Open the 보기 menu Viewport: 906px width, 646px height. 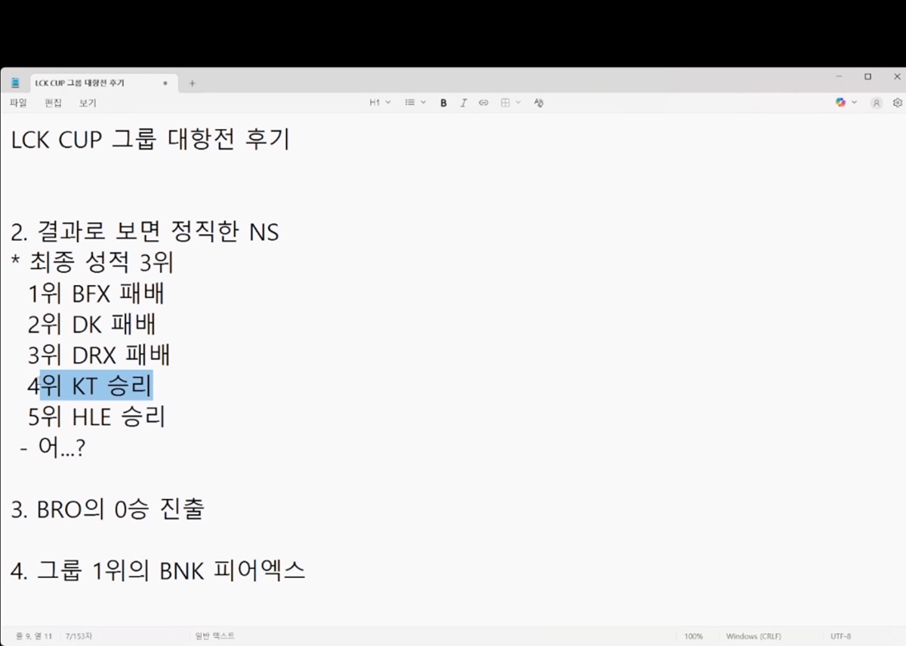(88, 103)
